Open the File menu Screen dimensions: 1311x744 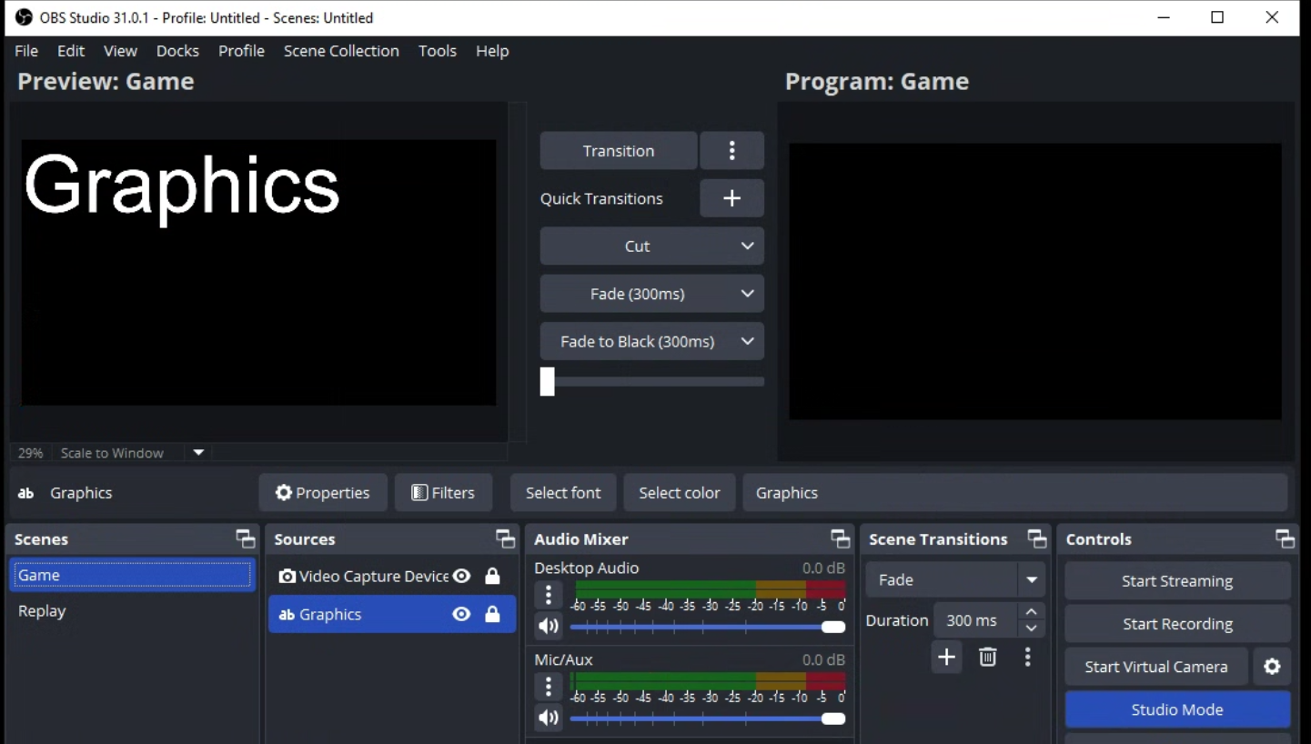click(x=26, y=51)
